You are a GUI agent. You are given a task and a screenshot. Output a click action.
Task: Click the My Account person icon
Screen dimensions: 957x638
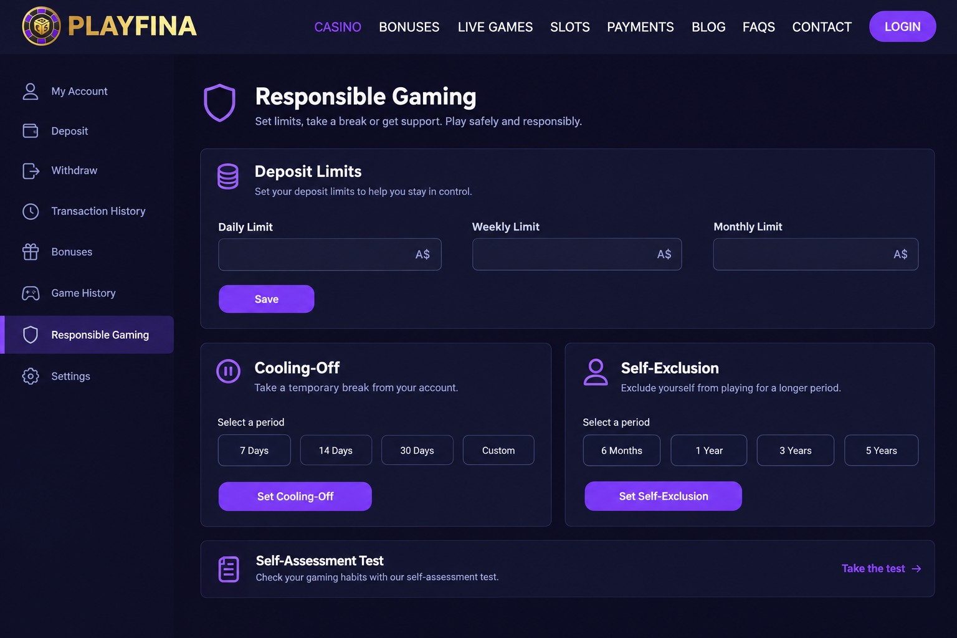point(31,91)
